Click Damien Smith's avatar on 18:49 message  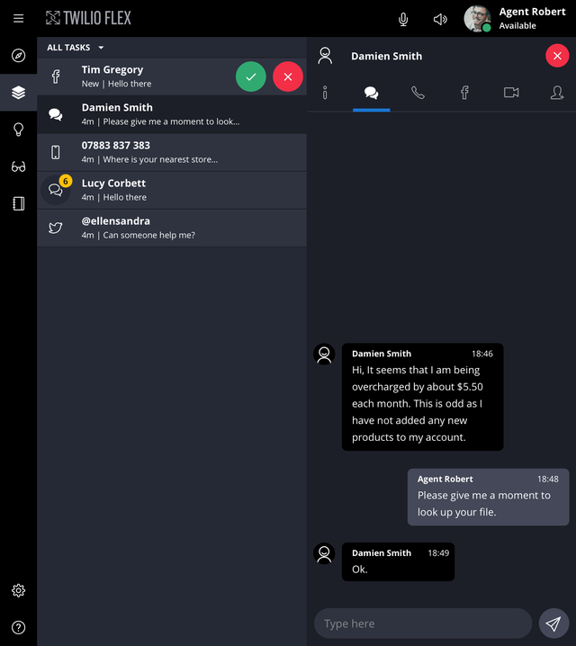324,553
